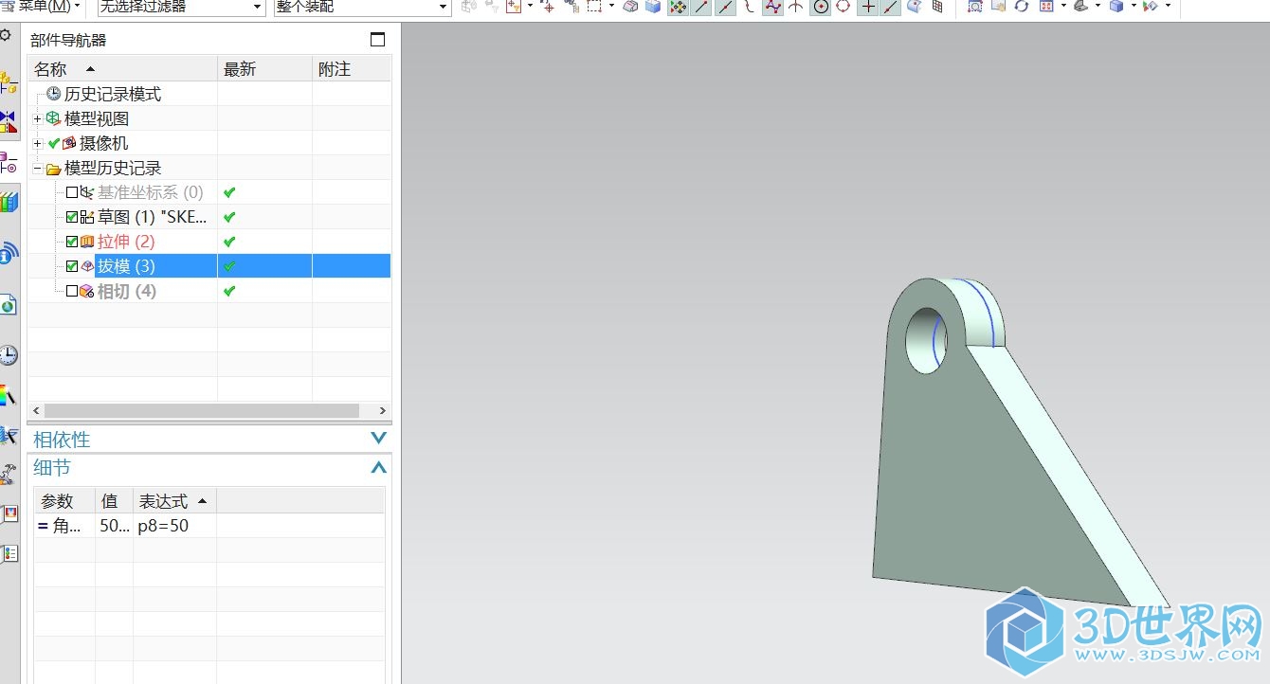Open the Constraint Navigator sidebar tab

9,121
